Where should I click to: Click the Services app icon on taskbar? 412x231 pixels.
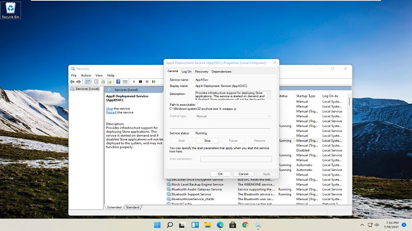pos(258,225)
